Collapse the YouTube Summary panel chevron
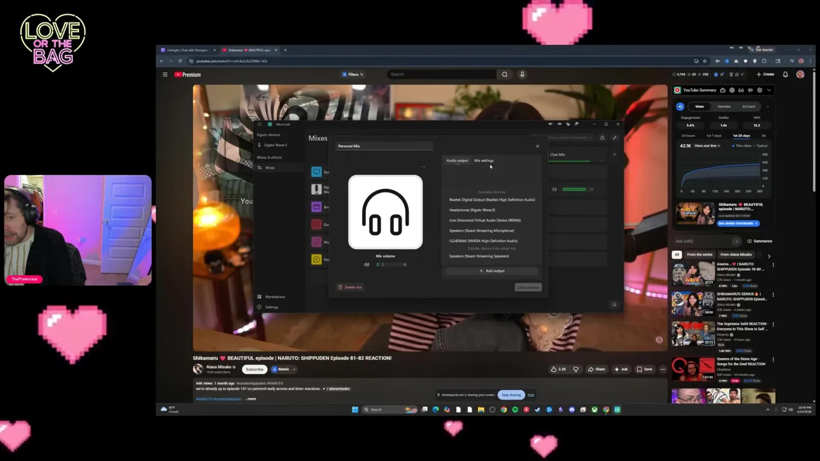820x461 pixels. (769, 90)
